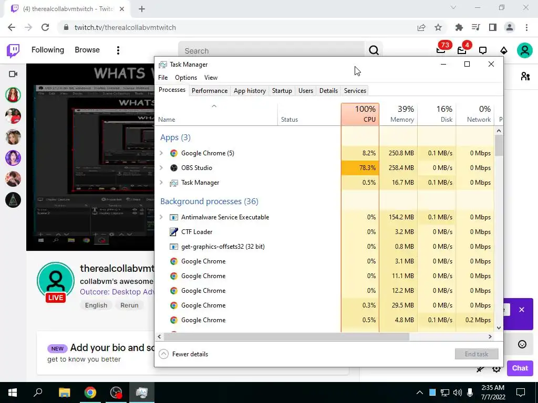Open OBS Studio from the taskbar
This screenshot has height=403, width=538.
tap(116, 393)
